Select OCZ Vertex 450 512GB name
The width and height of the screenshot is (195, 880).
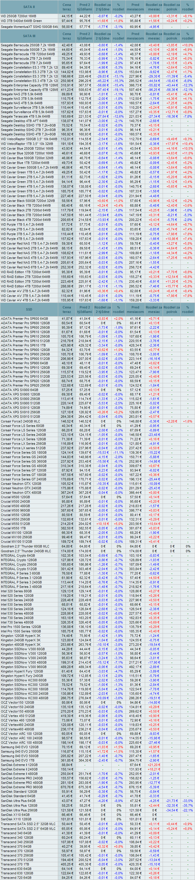point(18,716)
